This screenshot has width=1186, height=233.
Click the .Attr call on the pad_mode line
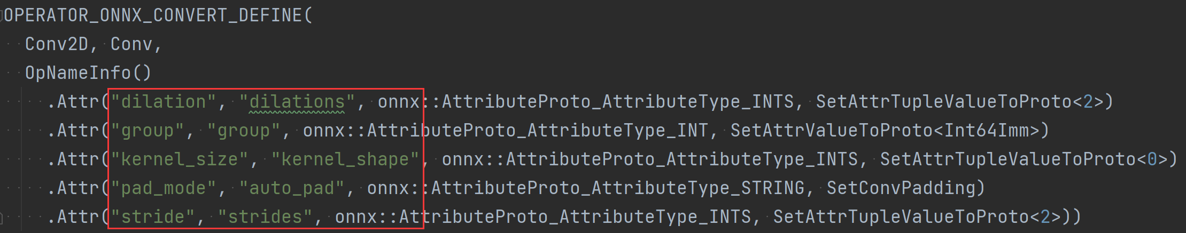[x=77, y=188]
